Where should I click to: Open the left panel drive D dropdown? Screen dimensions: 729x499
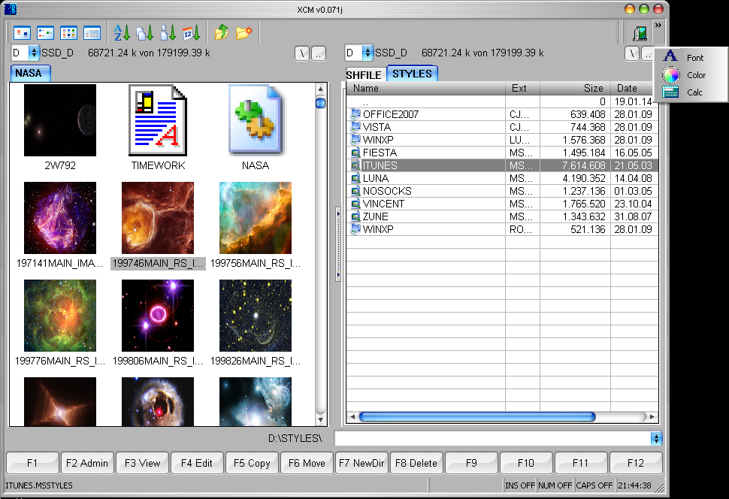[x=33, y=53]
